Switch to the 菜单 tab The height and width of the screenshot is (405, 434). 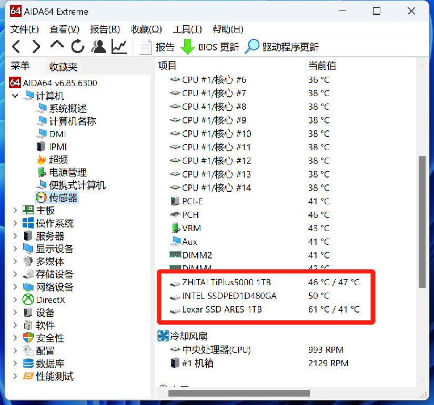pos(20,66)
